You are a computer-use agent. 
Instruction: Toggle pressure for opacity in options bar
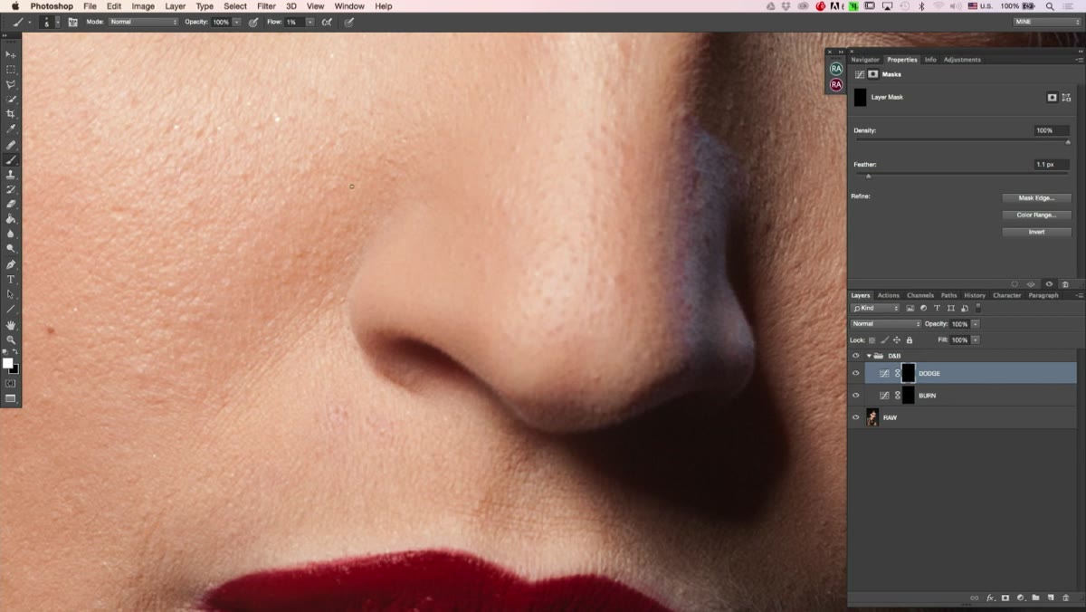pos(252,22)
